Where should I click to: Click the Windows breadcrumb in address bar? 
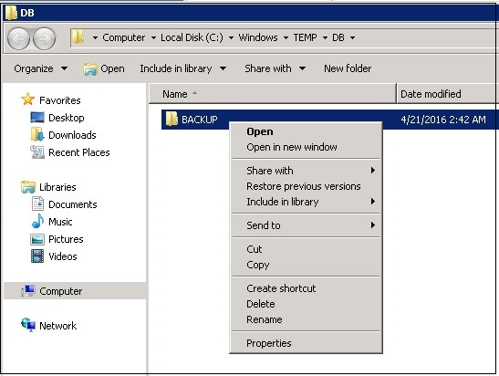(x=258, y=37)
